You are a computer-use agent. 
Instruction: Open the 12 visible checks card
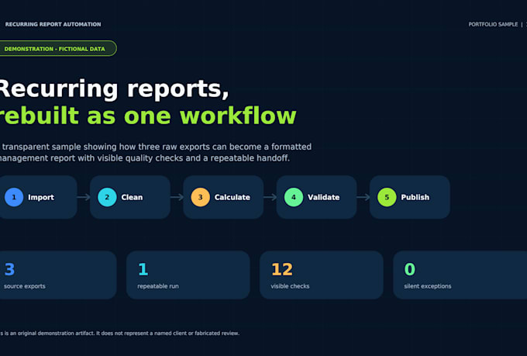coord(322,275)
